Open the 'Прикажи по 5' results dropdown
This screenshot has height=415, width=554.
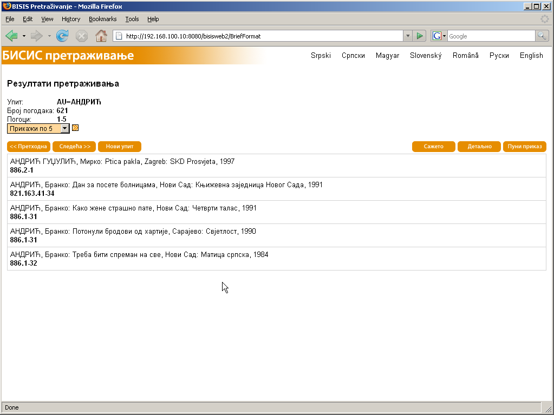pyautogui.click(x=38, y=128)
